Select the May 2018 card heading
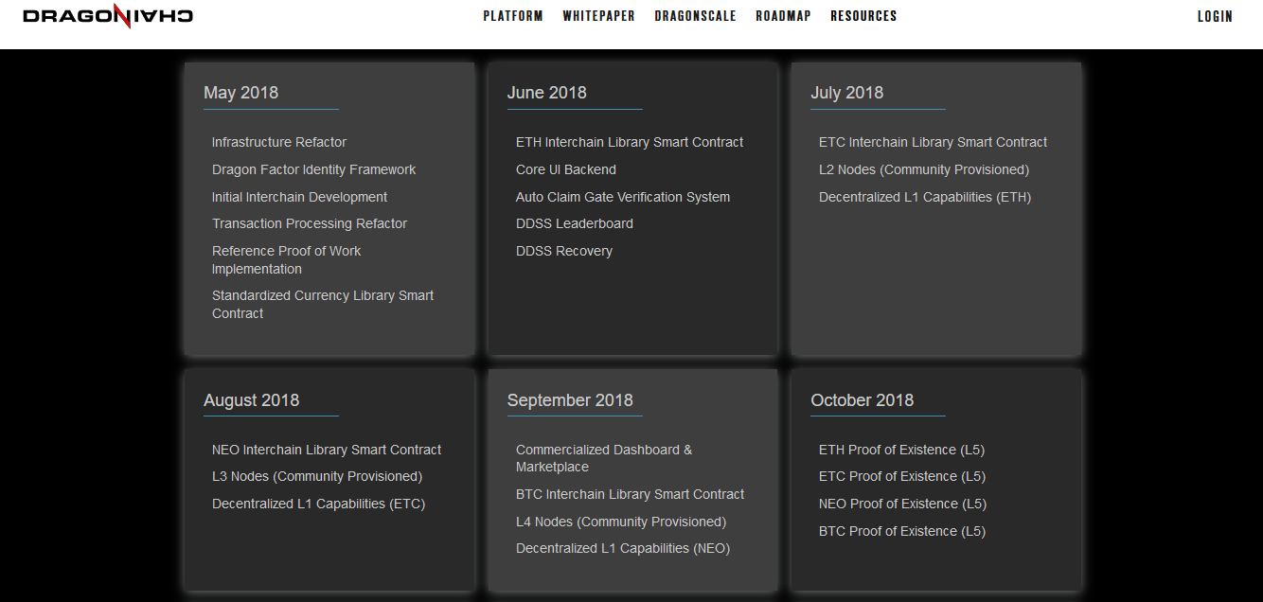1263x602 pixels. [x=240, y=93]
